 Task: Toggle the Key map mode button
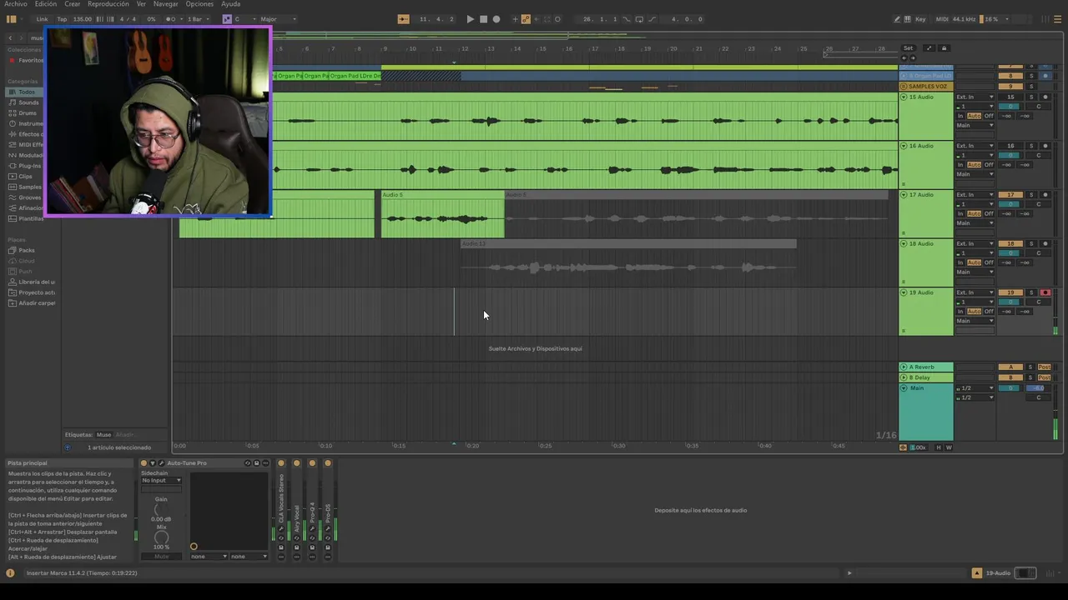920,19
